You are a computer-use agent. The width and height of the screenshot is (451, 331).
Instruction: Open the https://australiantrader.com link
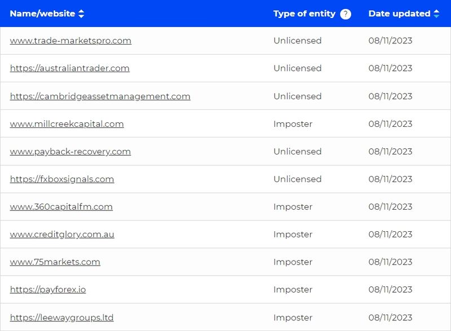pos(69,68)
